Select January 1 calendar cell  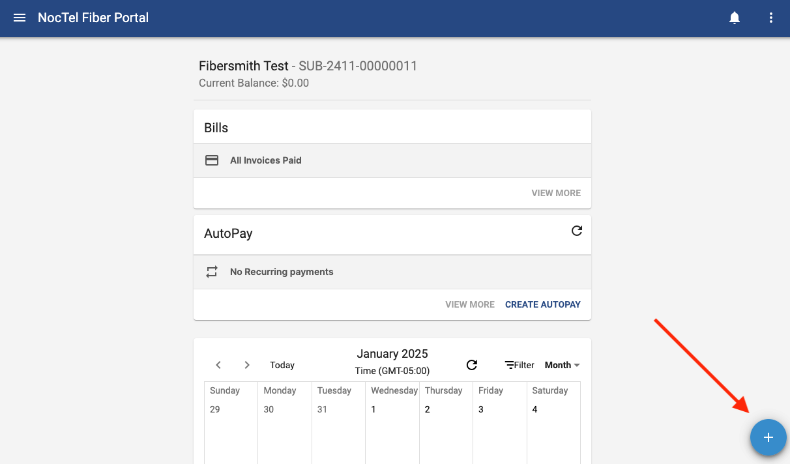pos(392,430)
